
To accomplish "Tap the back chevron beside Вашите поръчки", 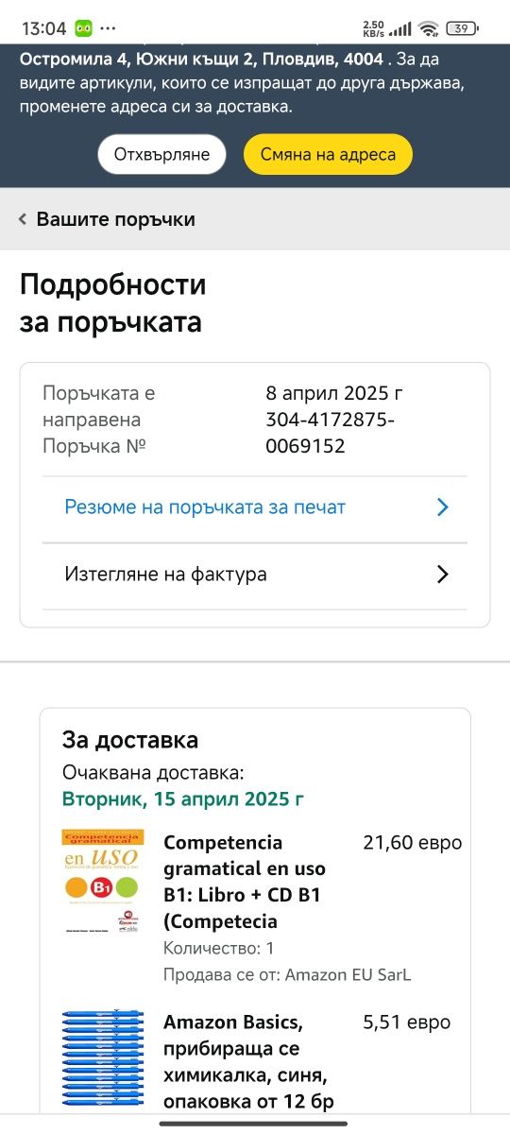I will point(23,219).
